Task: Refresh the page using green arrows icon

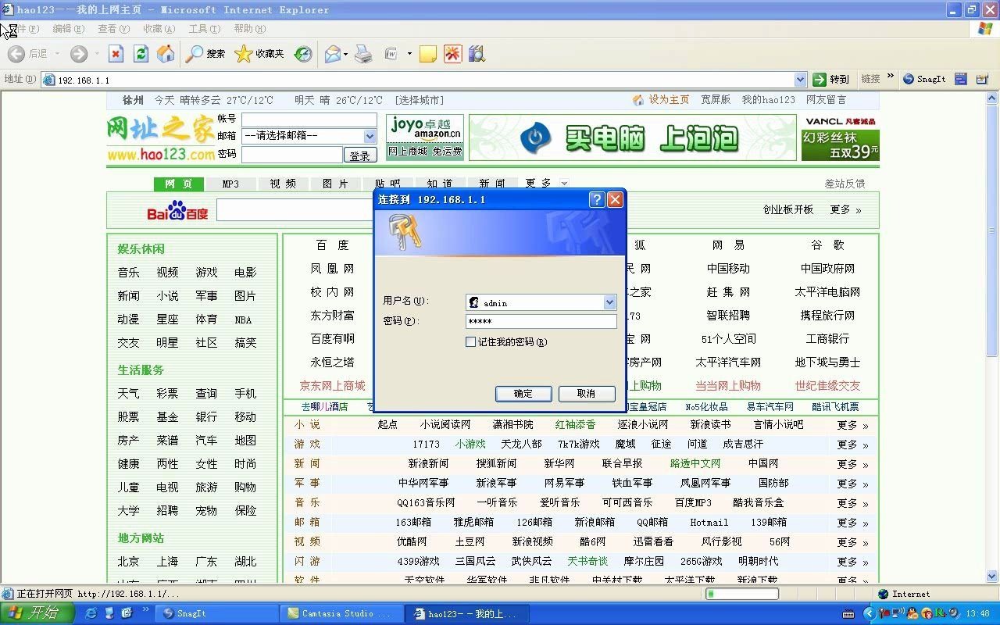Action: 141,54
